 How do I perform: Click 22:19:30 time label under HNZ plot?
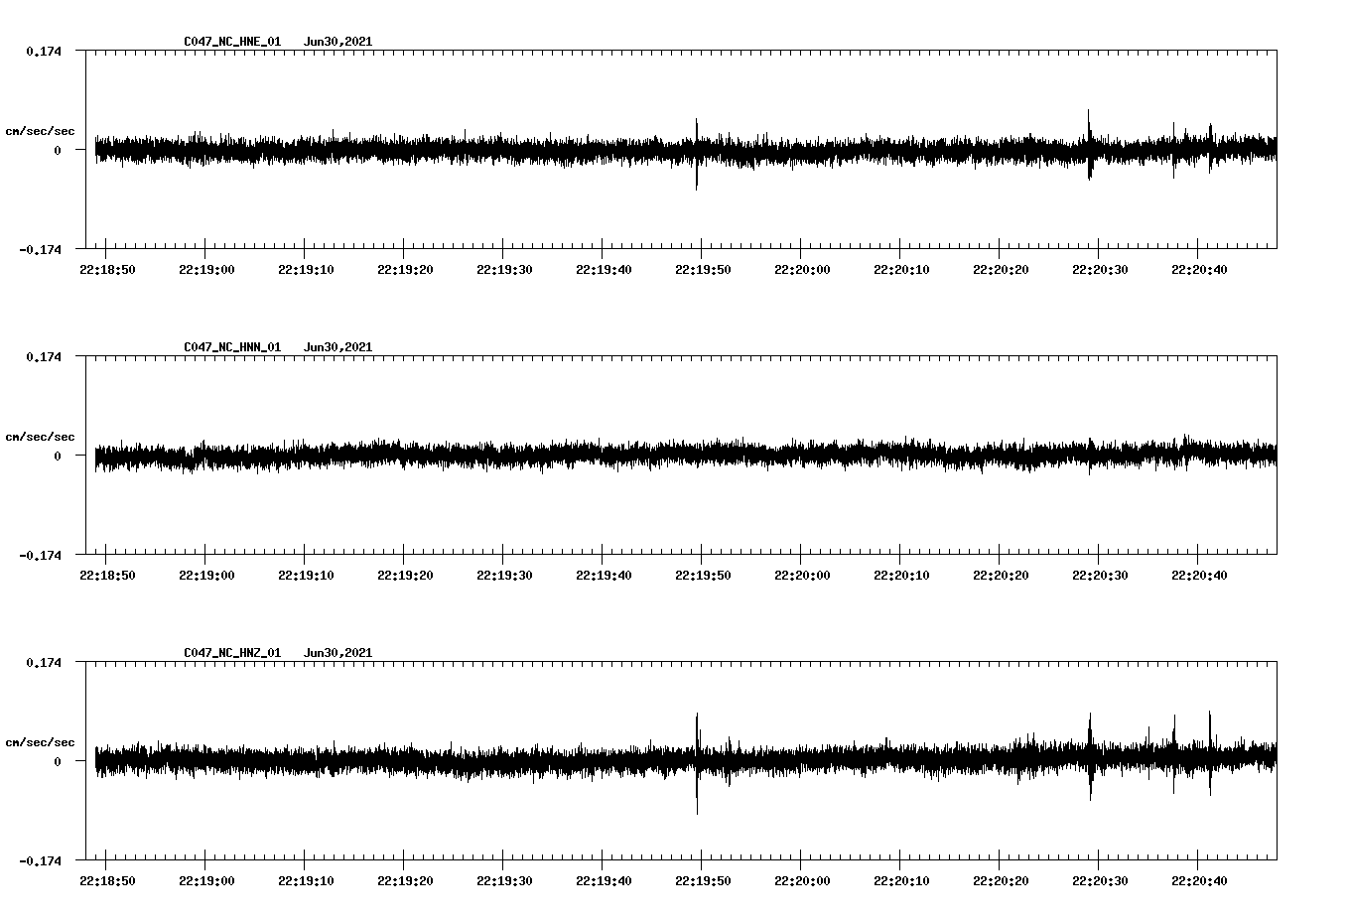[504, 881]
